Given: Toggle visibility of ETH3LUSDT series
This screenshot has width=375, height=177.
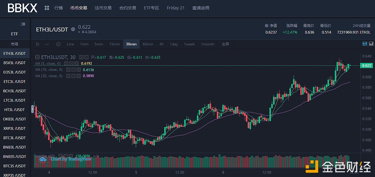Looking at the screenshot, I should click(81, 57).
